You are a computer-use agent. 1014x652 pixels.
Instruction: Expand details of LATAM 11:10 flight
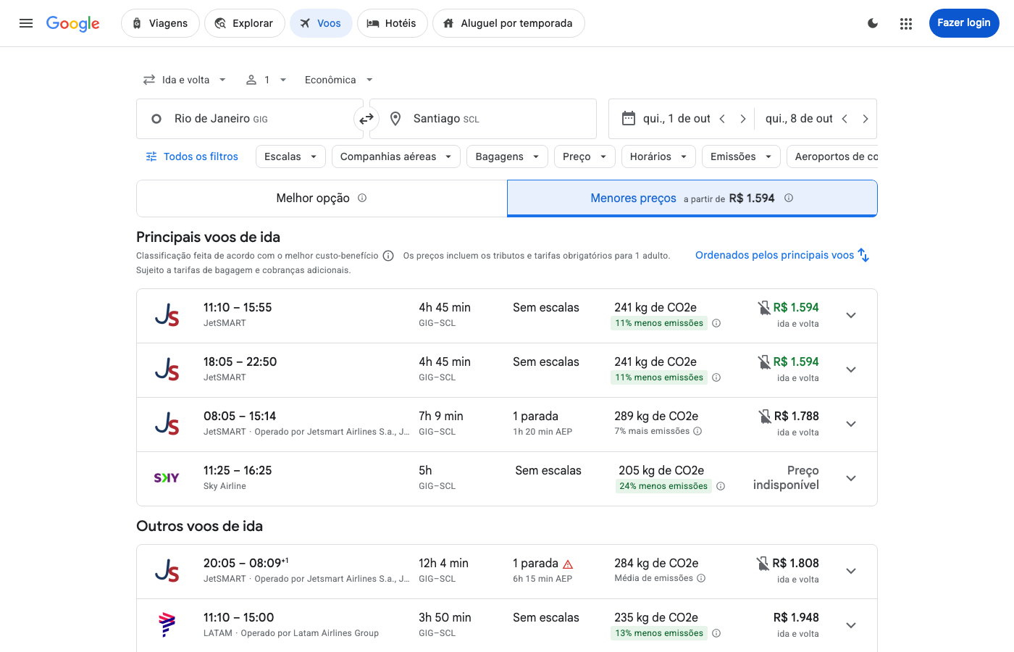[x=851, y=625]
